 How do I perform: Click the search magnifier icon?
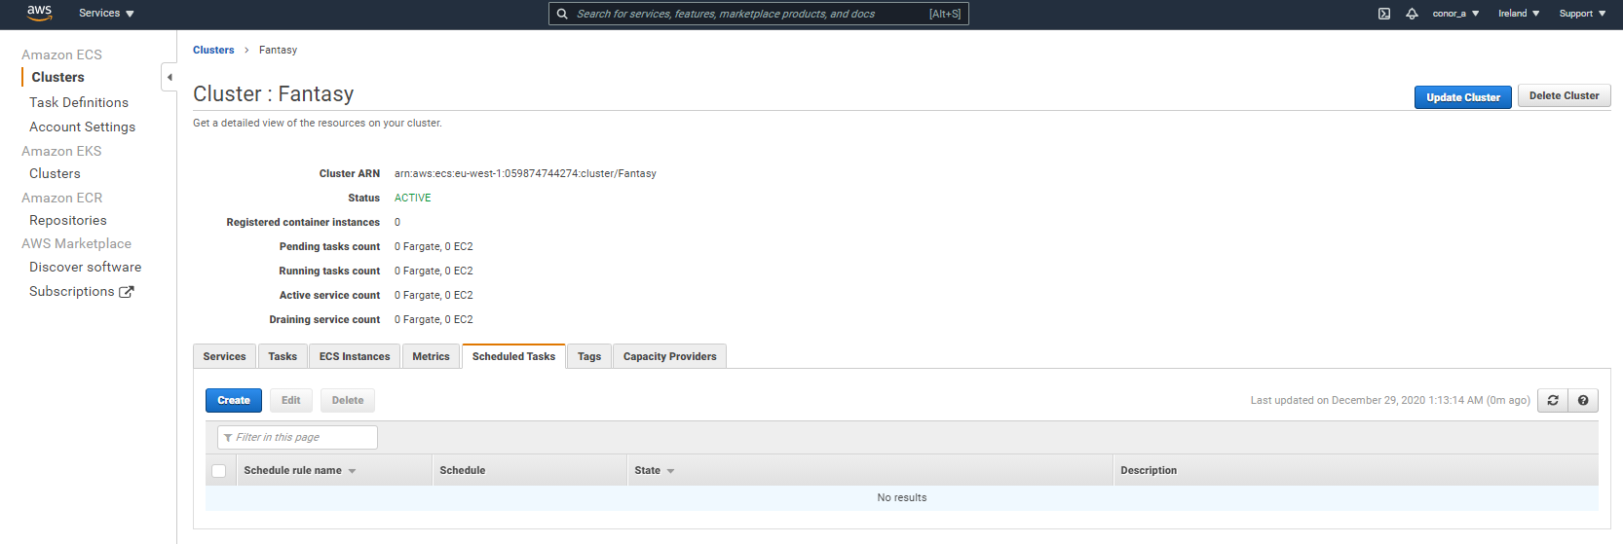coord(562,14)
